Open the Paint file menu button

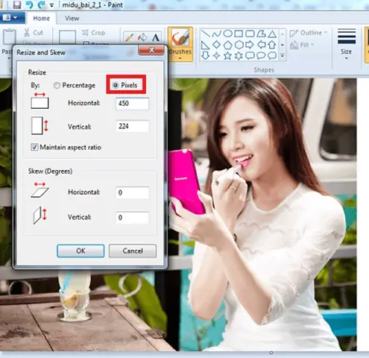pyautogui.click(x=11, y=18)
